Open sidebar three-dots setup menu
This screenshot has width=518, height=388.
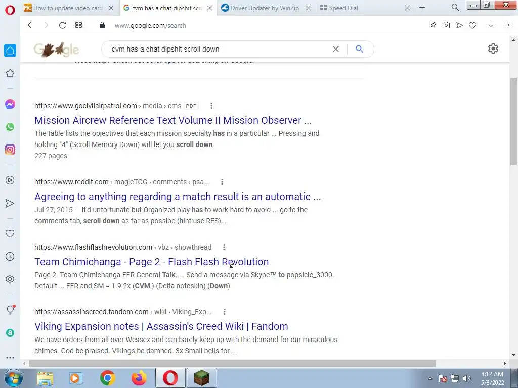[x=10, y=357]
